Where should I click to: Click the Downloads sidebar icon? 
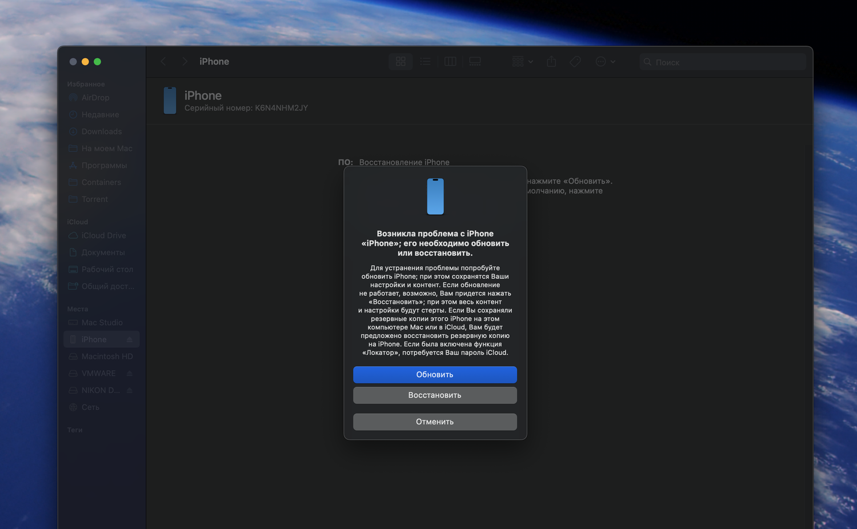(x=73, y=131)
